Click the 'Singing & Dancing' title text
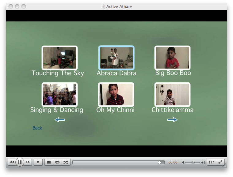The height and width of the screenshot is (177, 233). click(x=57, y=110)
